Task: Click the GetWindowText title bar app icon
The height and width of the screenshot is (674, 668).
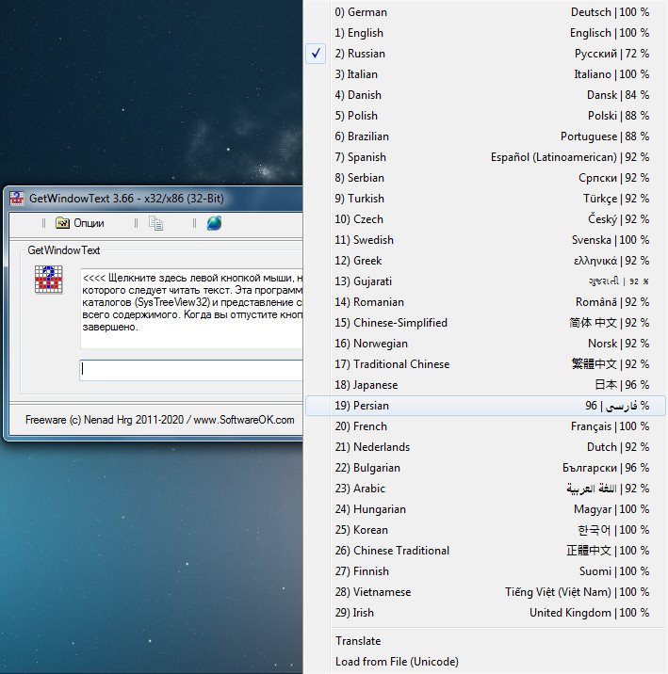Action: pos(16,199)
